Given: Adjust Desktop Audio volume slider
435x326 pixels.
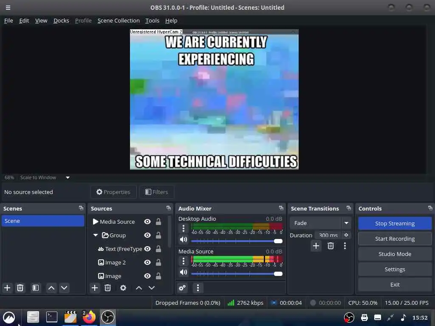Looking at the screenshot, I should [x=237, y=241].
